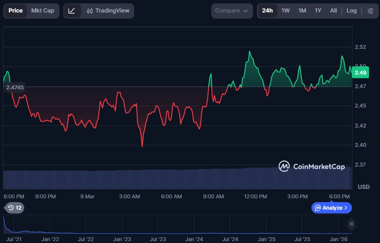The height and width of the screenshot is (243, 380).
Task: Open chart settings sliders icon
Action: pyautogui.click(x=370, y=11)
